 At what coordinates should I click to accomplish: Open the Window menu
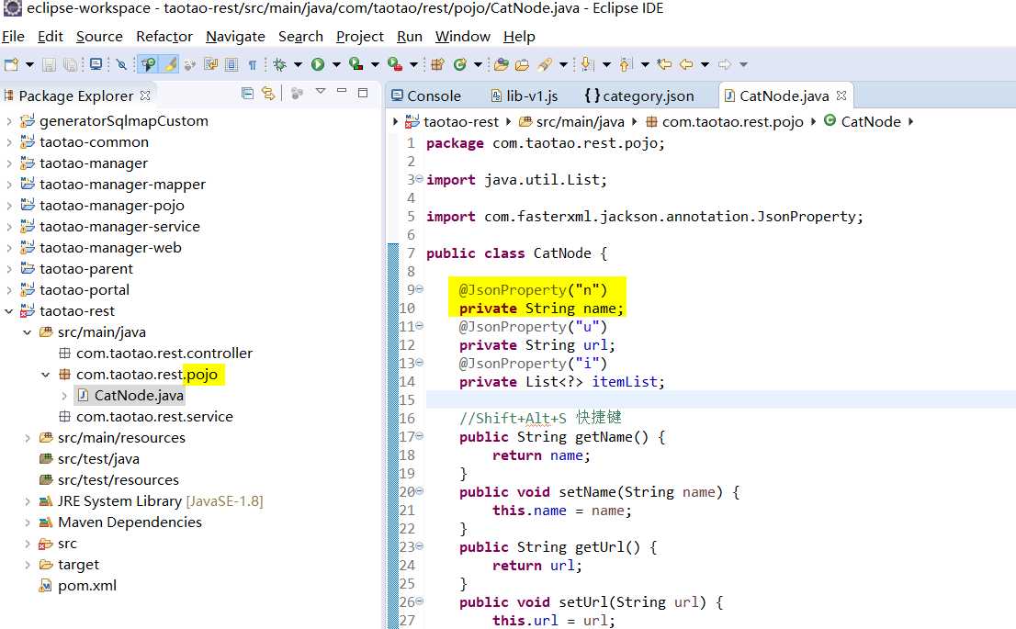463,37
